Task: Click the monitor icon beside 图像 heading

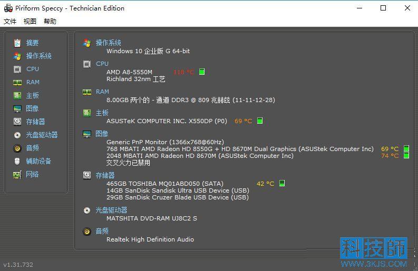Action: pos(87,134)
